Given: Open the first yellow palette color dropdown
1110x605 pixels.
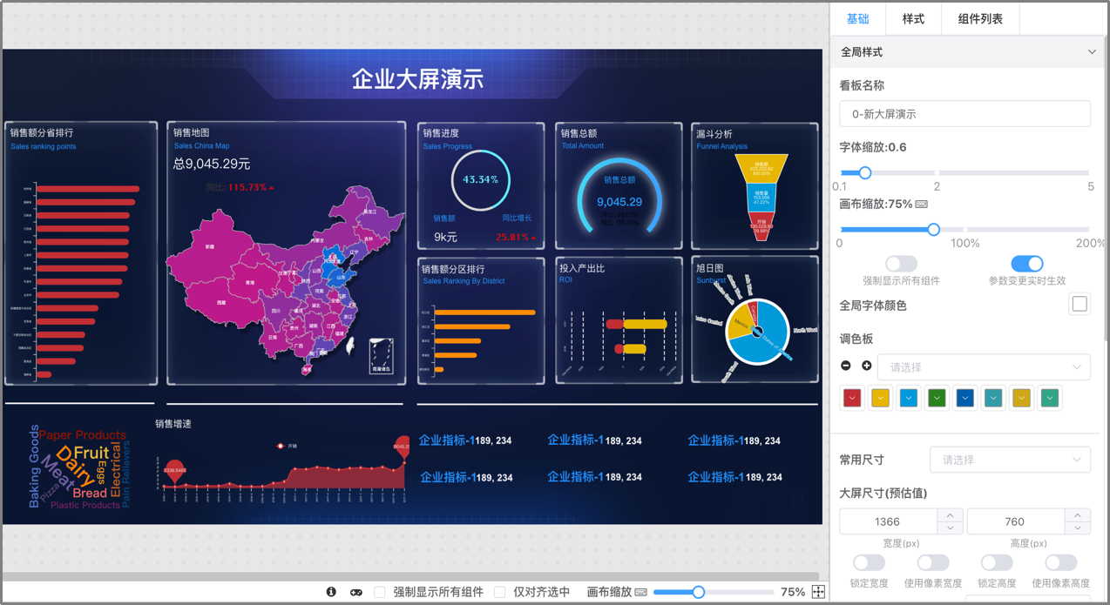Looking at the screenshot, I should [x=880, y=398].
